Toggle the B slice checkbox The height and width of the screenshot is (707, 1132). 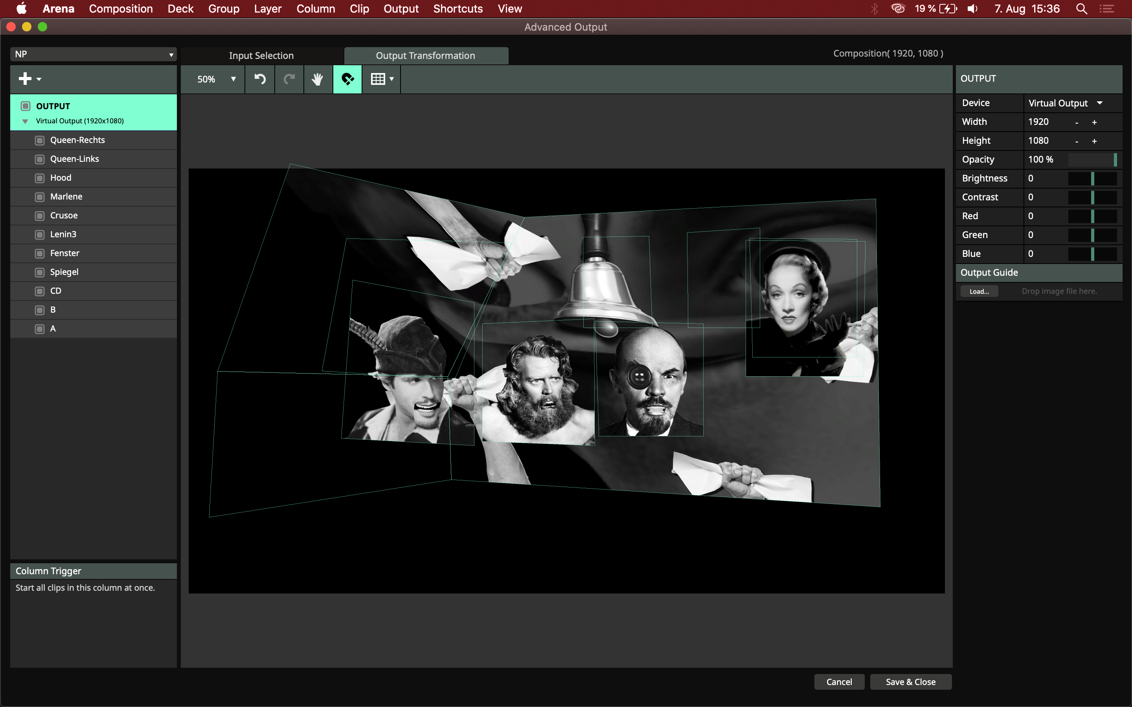40,310
